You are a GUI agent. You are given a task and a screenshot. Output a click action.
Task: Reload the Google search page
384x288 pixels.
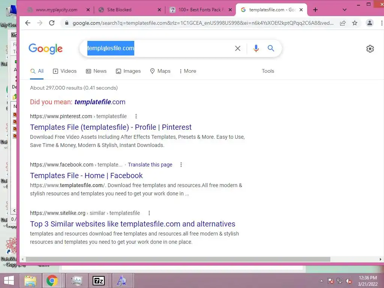coord(52,23)
